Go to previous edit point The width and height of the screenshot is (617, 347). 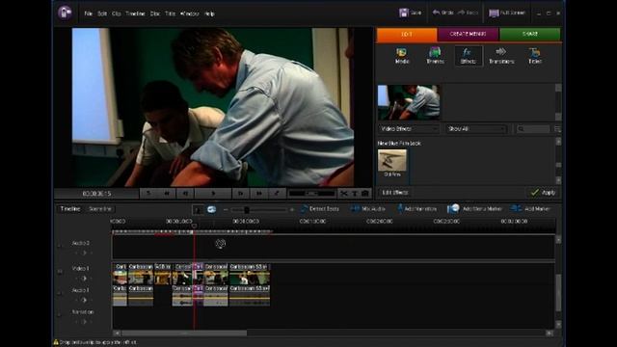(x=167, y=193)
